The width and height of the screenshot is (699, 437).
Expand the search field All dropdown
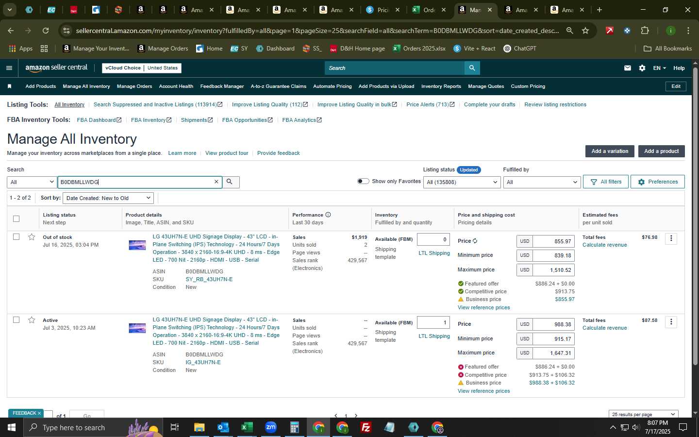[32, 182]
